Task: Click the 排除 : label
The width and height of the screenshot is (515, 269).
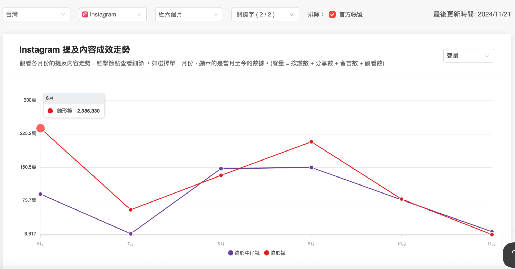Action: pyautogui.click(x=316, y=14)
